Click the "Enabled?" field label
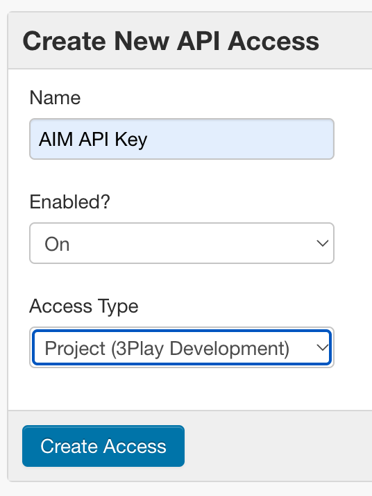Image resolution: width=372 pixels, height=496 pixels. 70,202
